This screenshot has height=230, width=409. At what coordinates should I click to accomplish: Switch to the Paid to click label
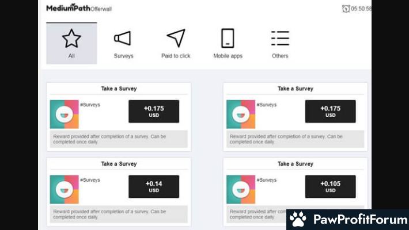tap(176, 56)
